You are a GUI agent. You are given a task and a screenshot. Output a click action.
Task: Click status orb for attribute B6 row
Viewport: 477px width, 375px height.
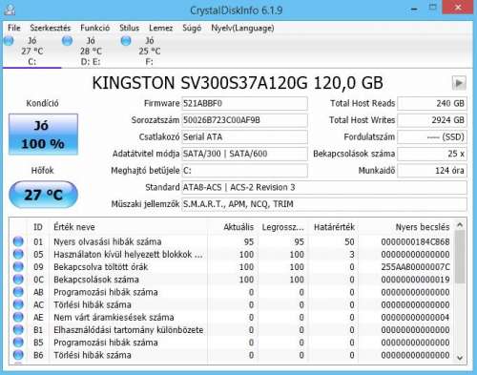(18, 355)
